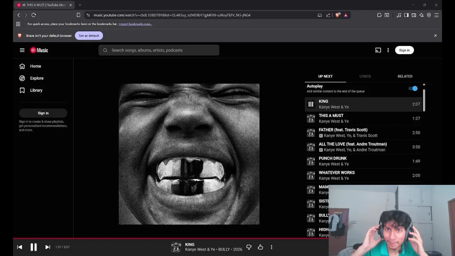Image resolution: width=455 pixels, height=256 pixels.
Task: Open browser extensions puzzle icon
Action: coord(379,15)
